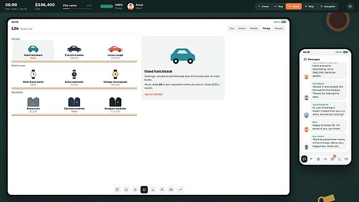Open the house icon in tablet dock

(x=126, y=190)
